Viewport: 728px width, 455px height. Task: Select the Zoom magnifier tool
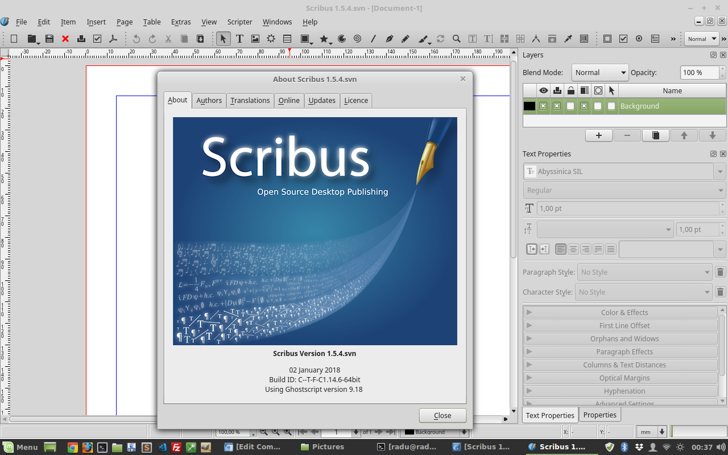pyautogui.click(x=456, y=39)
